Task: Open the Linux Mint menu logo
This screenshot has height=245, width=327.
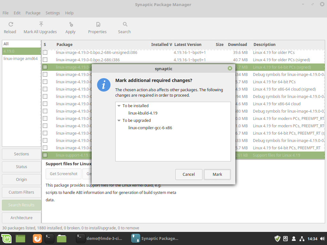Action: click(x=6, y=239)
